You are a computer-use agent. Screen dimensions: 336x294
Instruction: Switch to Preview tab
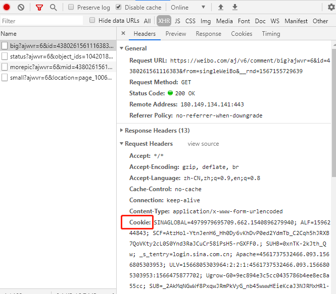(x=176, y=34)
